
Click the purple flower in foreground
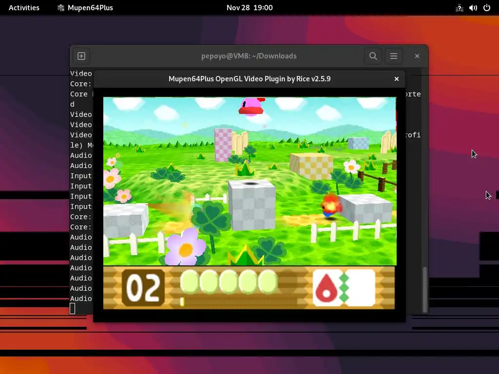(186, 247)
